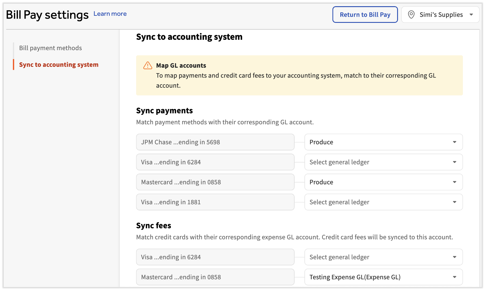486x291 pixels.
Task: Expand GL dropdown for JPM Chase 5698
Action: 383,142
